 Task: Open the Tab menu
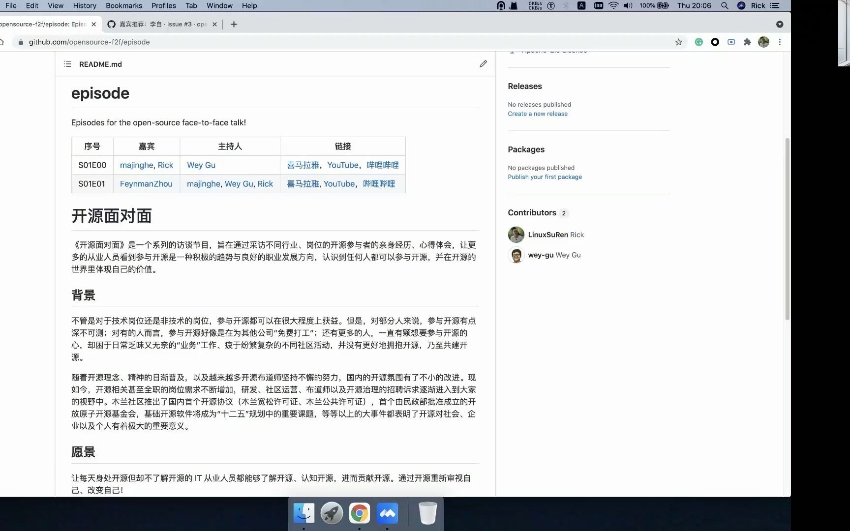pyautogui.click(x=191, y=5)
